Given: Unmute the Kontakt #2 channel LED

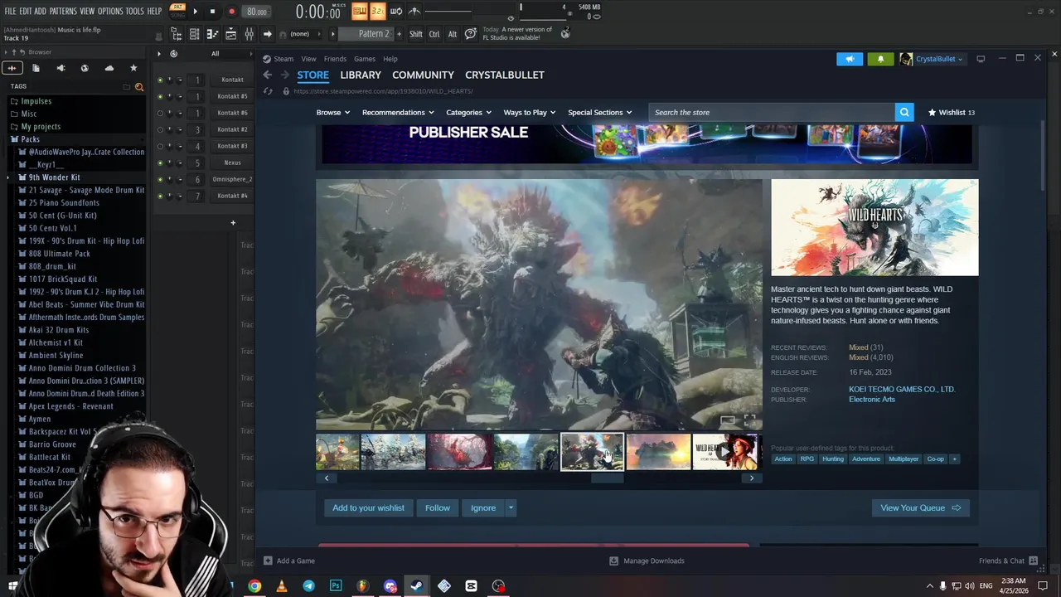Looking at the screenshot, I should point(160,129).
